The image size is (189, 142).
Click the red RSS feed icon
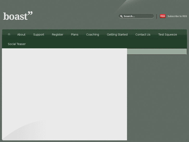click(162, 16)
